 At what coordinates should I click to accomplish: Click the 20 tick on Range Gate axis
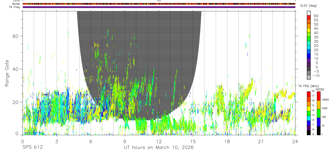click(x=16, y=102)
